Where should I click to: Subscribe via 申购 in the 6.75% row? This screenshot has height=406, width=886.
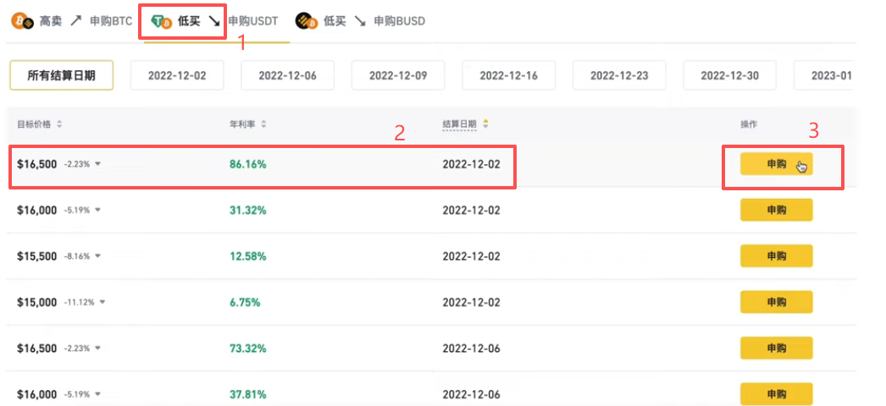(x=777, y=302)
